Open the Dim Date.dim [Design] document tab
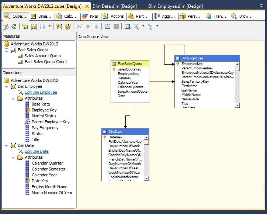This screenshot has height=214, width=267. 114,6
